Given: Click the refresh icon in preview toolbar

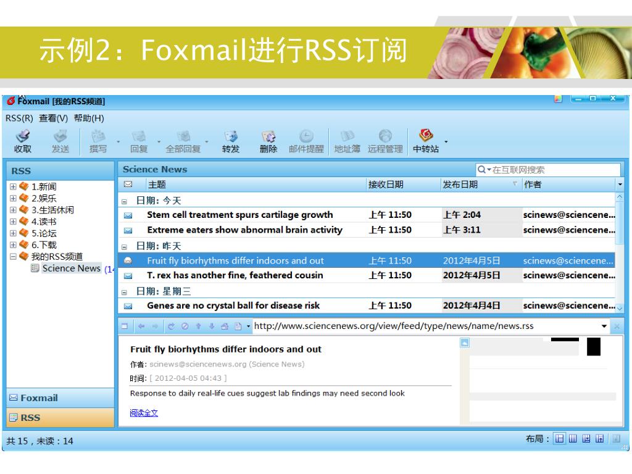Looking at the screenshot, I should tap(172, 326).
